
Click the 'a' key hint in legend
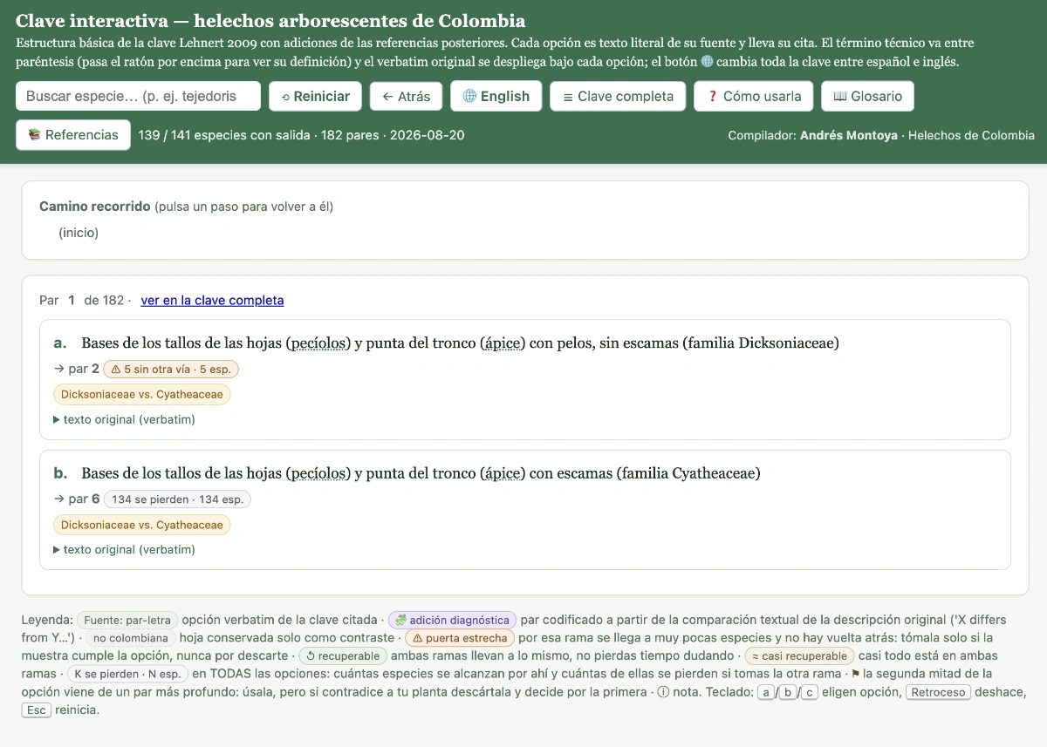click(765, 692)
